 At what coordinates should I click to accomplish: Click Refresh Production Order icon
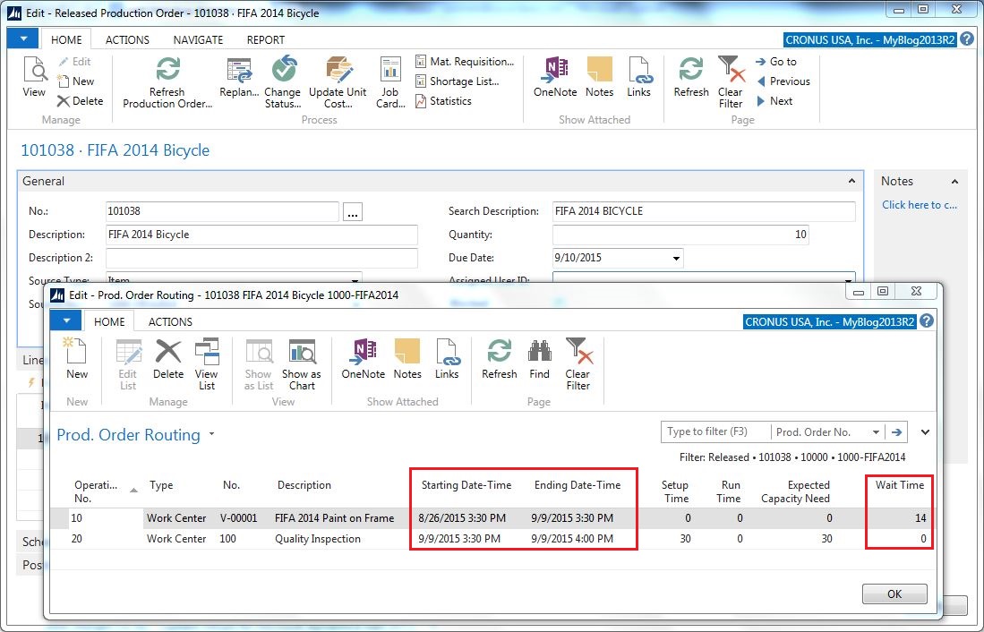click(167, 81)
